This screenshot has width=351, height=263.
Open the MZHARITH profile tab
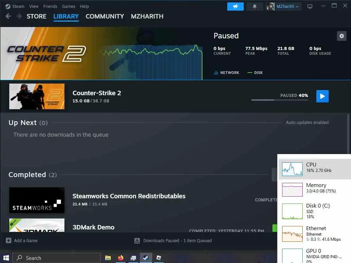(147, 16)
